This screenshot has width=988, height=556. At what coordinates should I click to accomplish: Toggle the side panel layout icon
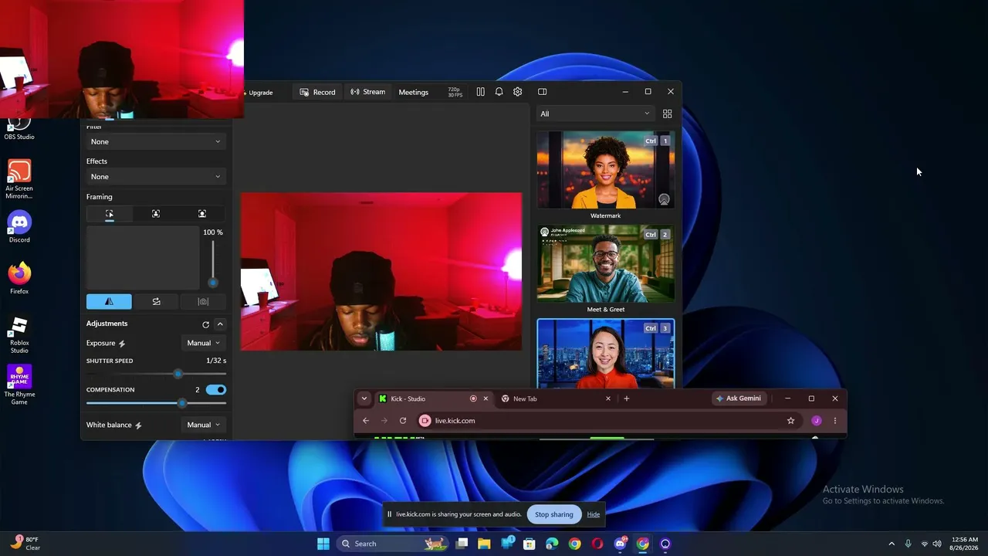[x=542, y=92]
